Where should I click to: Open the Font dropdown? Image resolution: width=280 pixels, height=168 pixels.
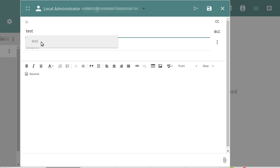pyautogui.click(x=188, y=66)
